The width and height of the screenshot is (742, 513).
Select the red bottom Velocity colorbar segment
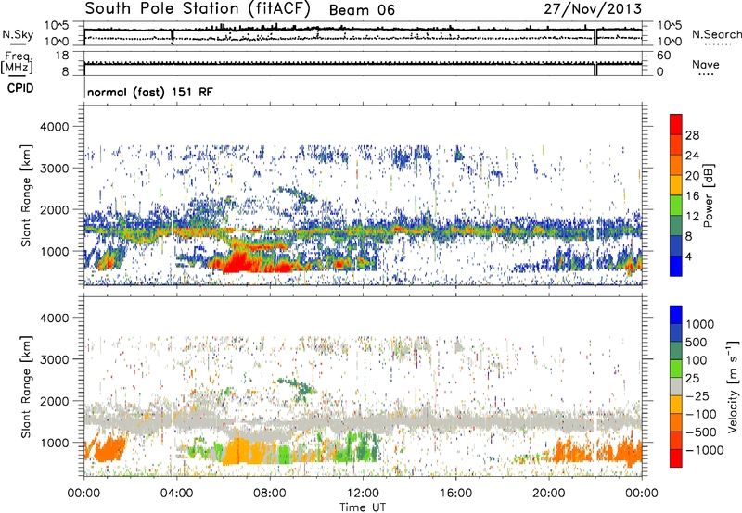(x=676, y=458)
